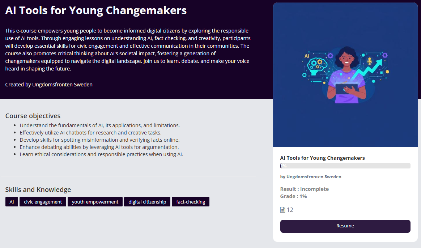Click the "Skills and Knowledge" heading
The height and width of the screenshot is (248, 421).
click(38, 190)
